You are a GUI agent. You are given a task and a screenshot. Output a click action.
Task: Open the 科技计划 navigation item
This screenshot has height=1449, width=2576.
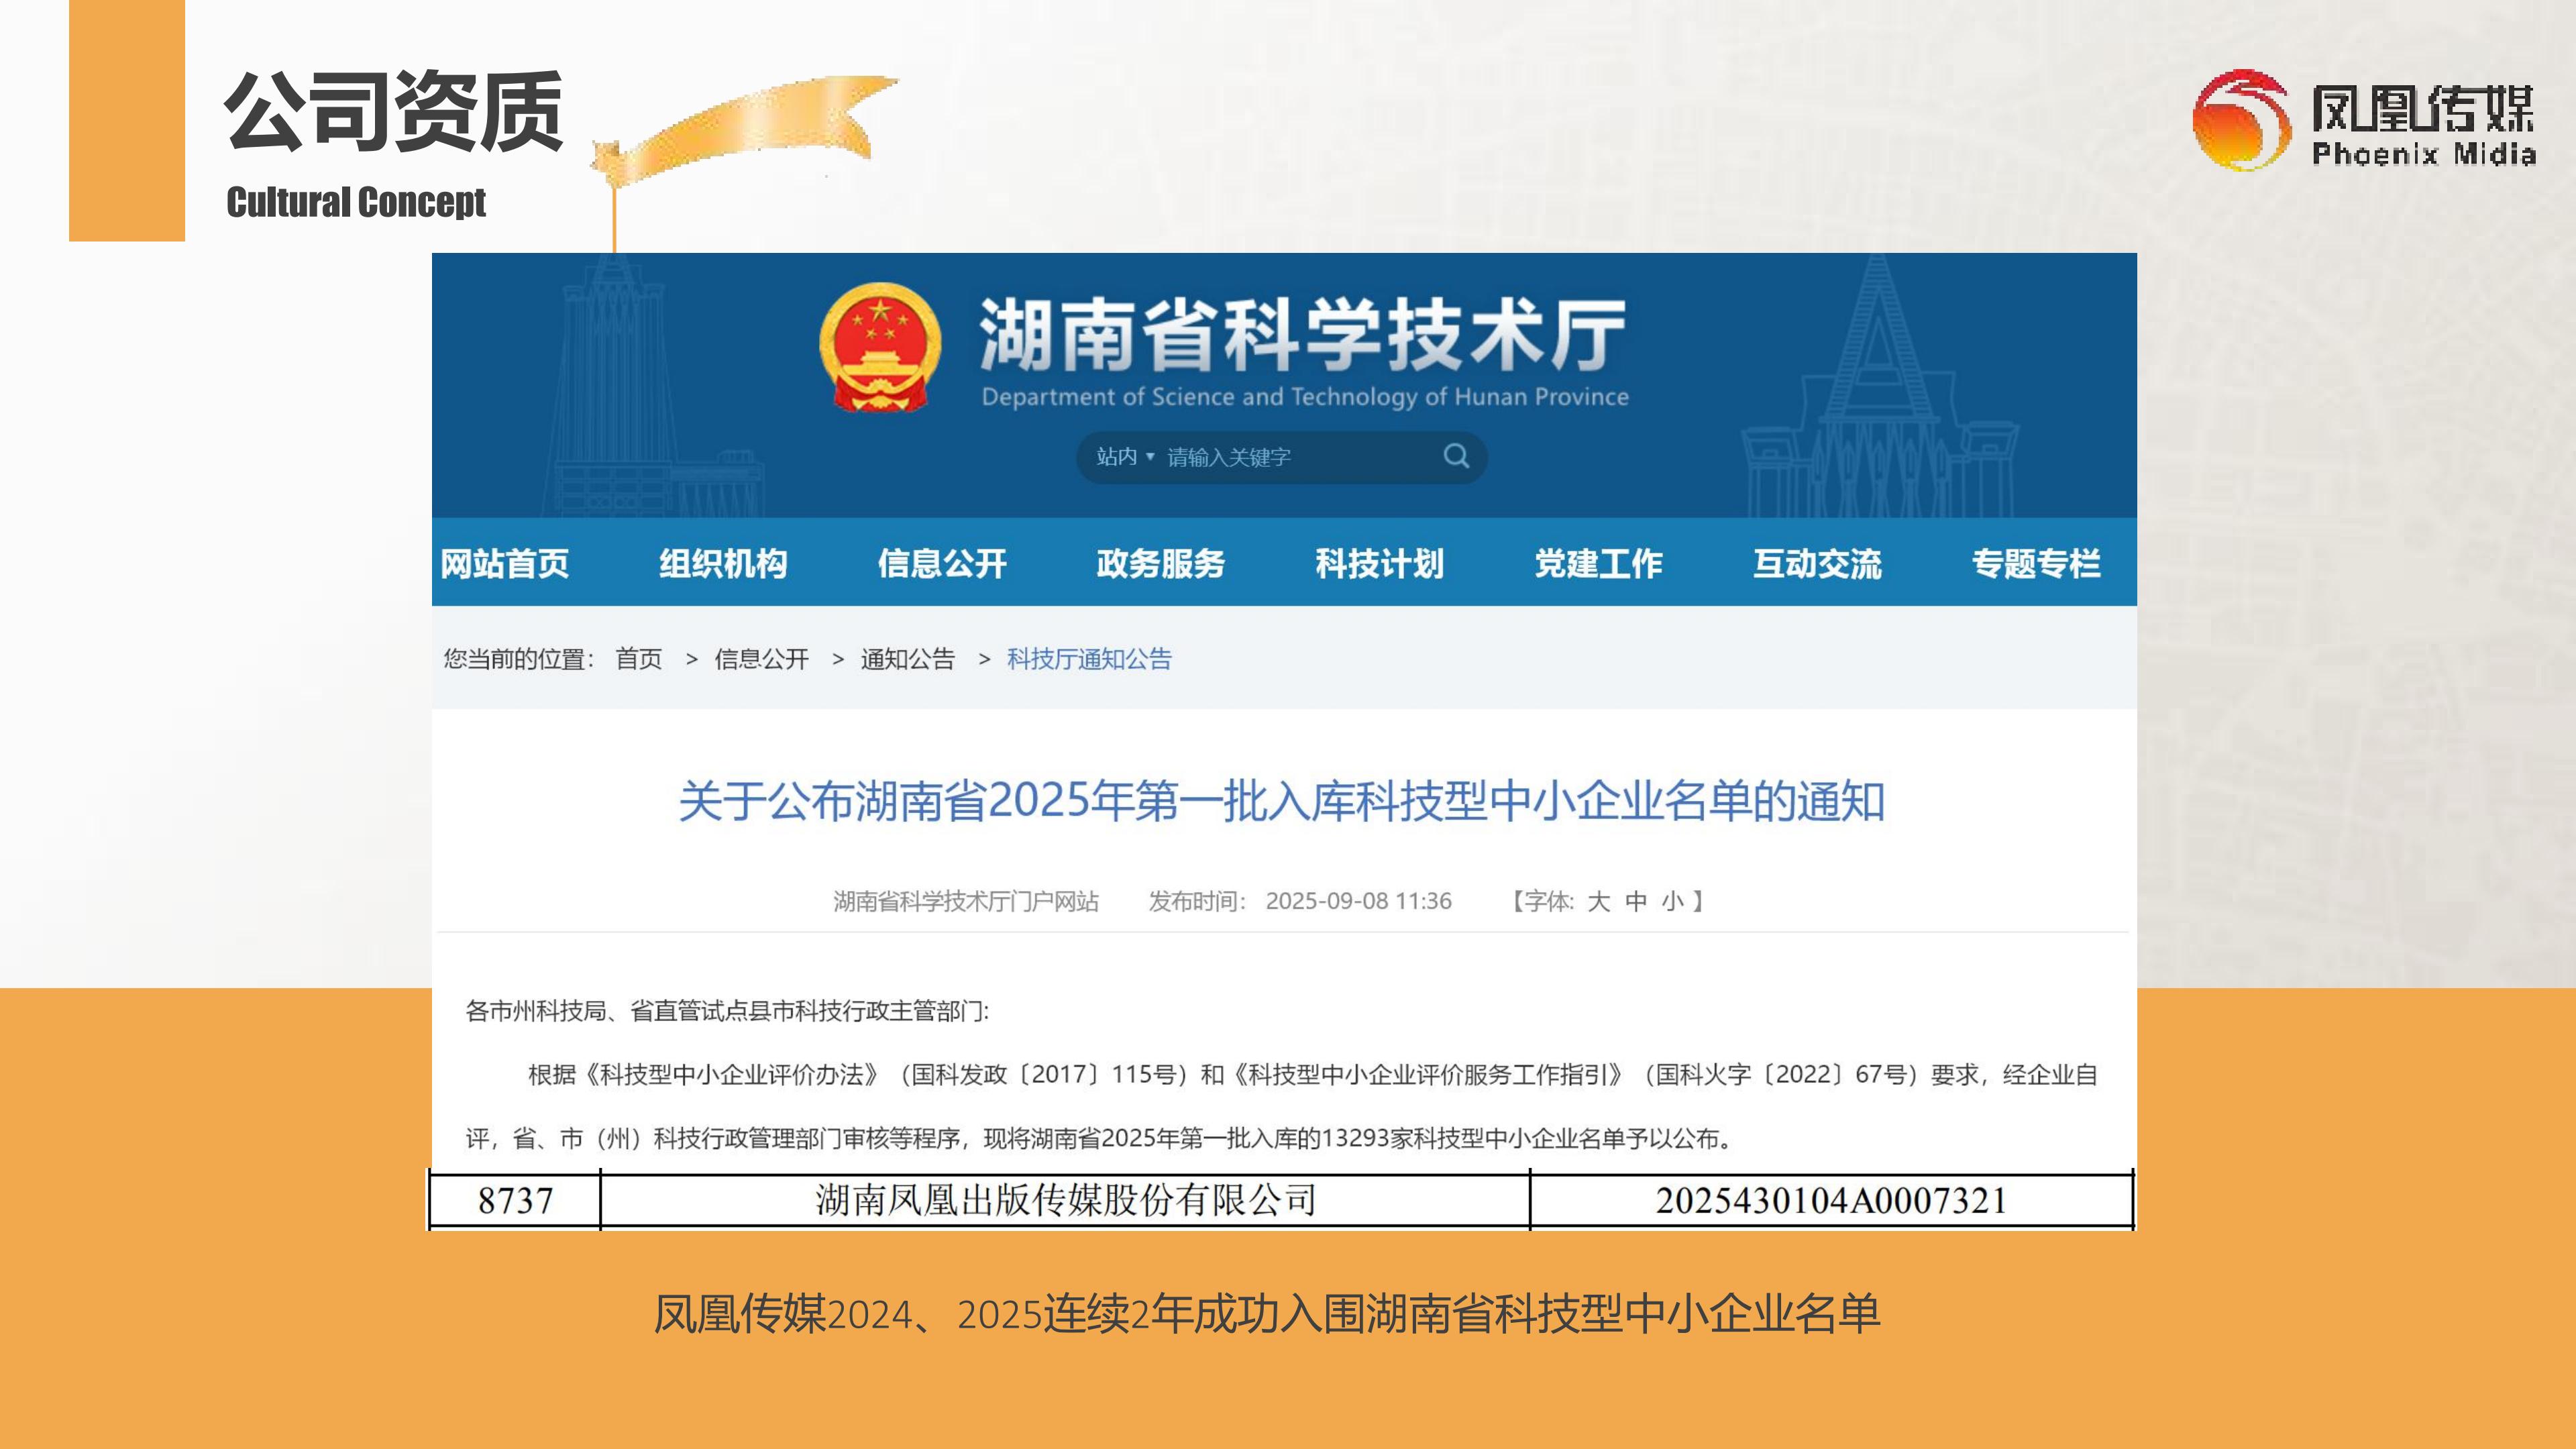pyautogui.click(x=1380, y=563)
